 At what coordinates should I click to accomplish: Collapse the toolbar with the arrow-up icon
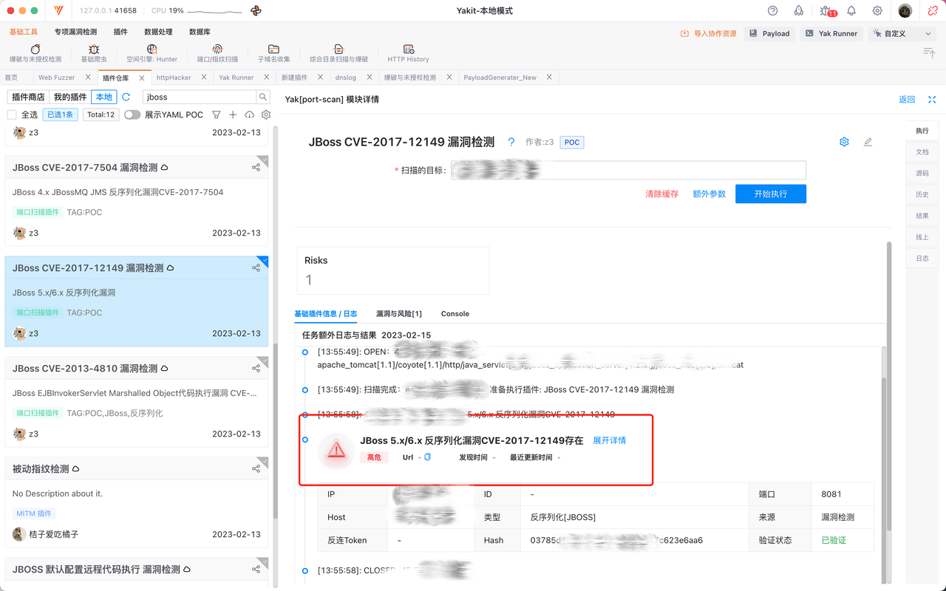[930, 52]
